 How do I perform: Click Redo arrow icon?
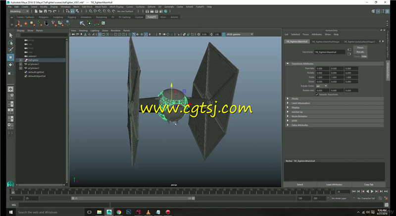tap(54, 11)
